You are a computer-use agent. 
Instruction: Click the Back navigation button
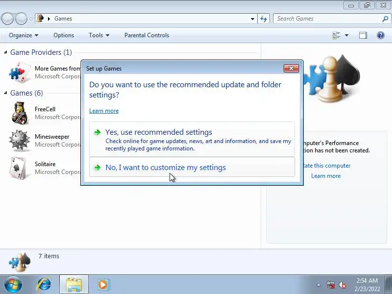point(7,19)
